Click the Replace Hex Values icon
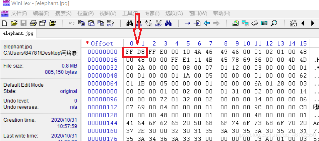Image resolution: width=319 pixels, height=141 pixels. pyautogui.click(x=158, y=23)
